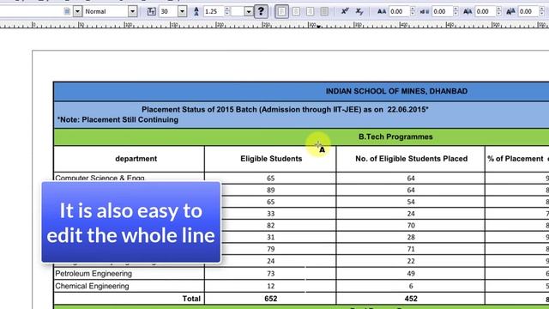
Task: Click the horizontal ruler at top
Action: pyautogui.click(x=274, y=25)
